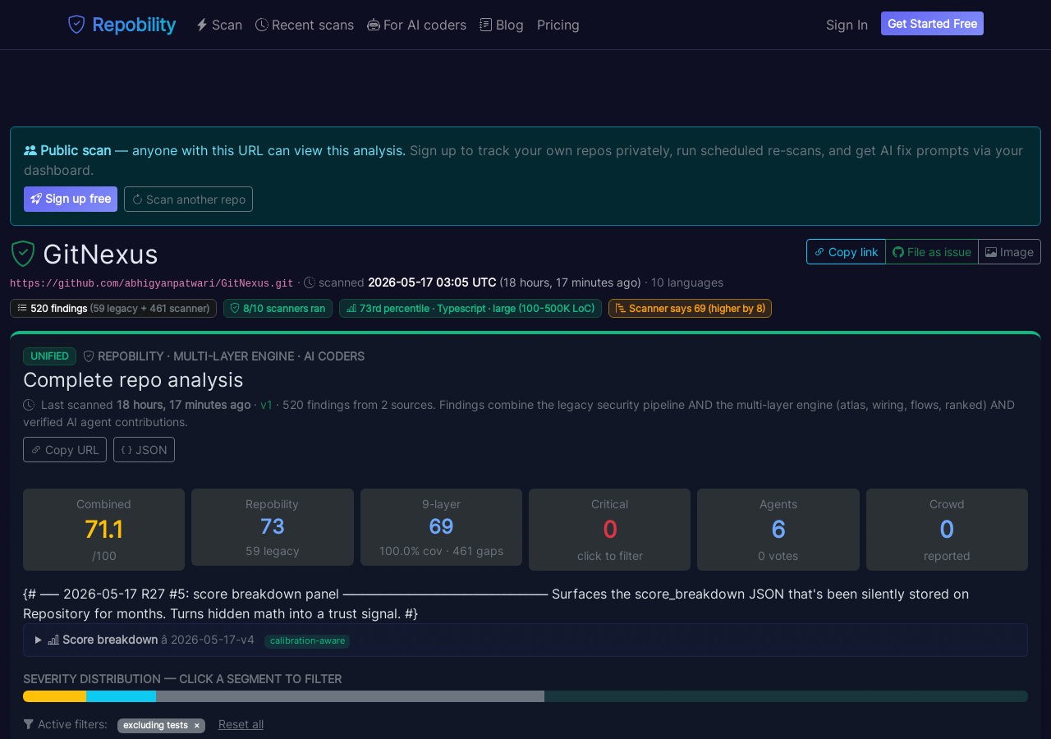Click the shield icon before REPOBILITY heading
The height and width of the screenshot is (739, 1051).
(x=89, y=356)
